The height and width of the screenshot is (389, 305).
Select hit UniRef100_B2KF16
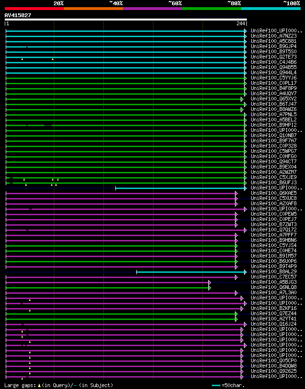[274, 308]
